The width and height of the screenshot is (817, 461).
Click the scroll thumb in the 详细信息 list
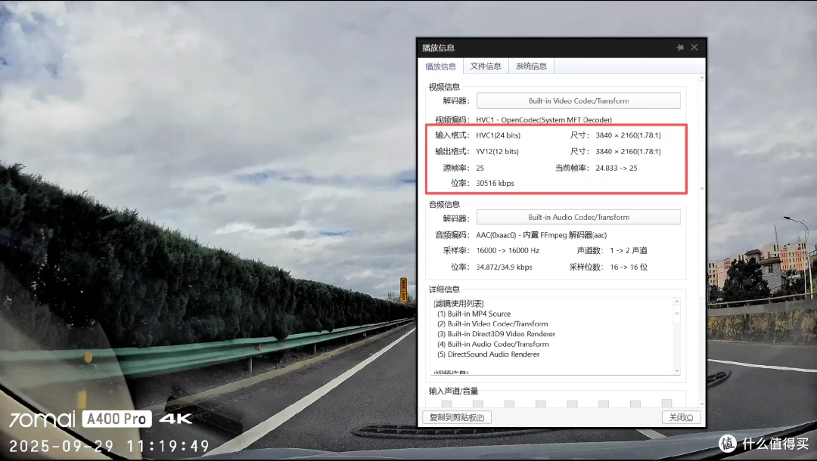[677, 314]
